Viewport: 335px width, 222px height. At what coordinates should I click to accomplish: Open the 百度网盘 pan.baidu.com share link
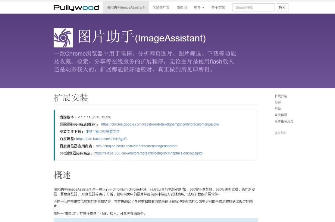click(102, 139)
